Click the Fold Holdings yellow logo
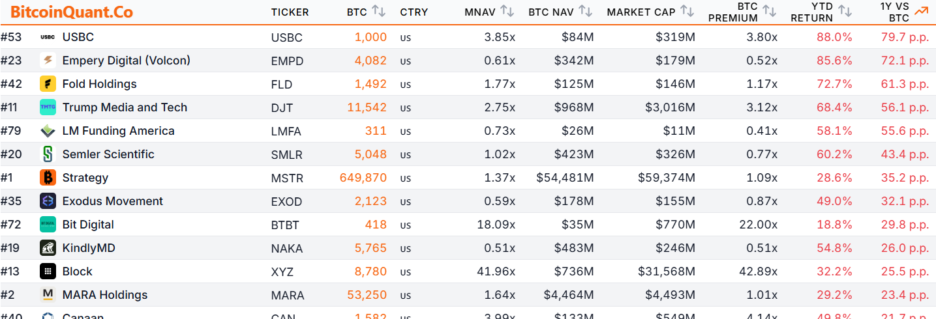This screenshot has height=319, width=936. (x=48, y=84)
